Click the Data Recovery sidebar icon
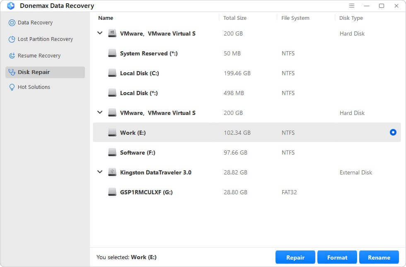 (x=12, y=23)
